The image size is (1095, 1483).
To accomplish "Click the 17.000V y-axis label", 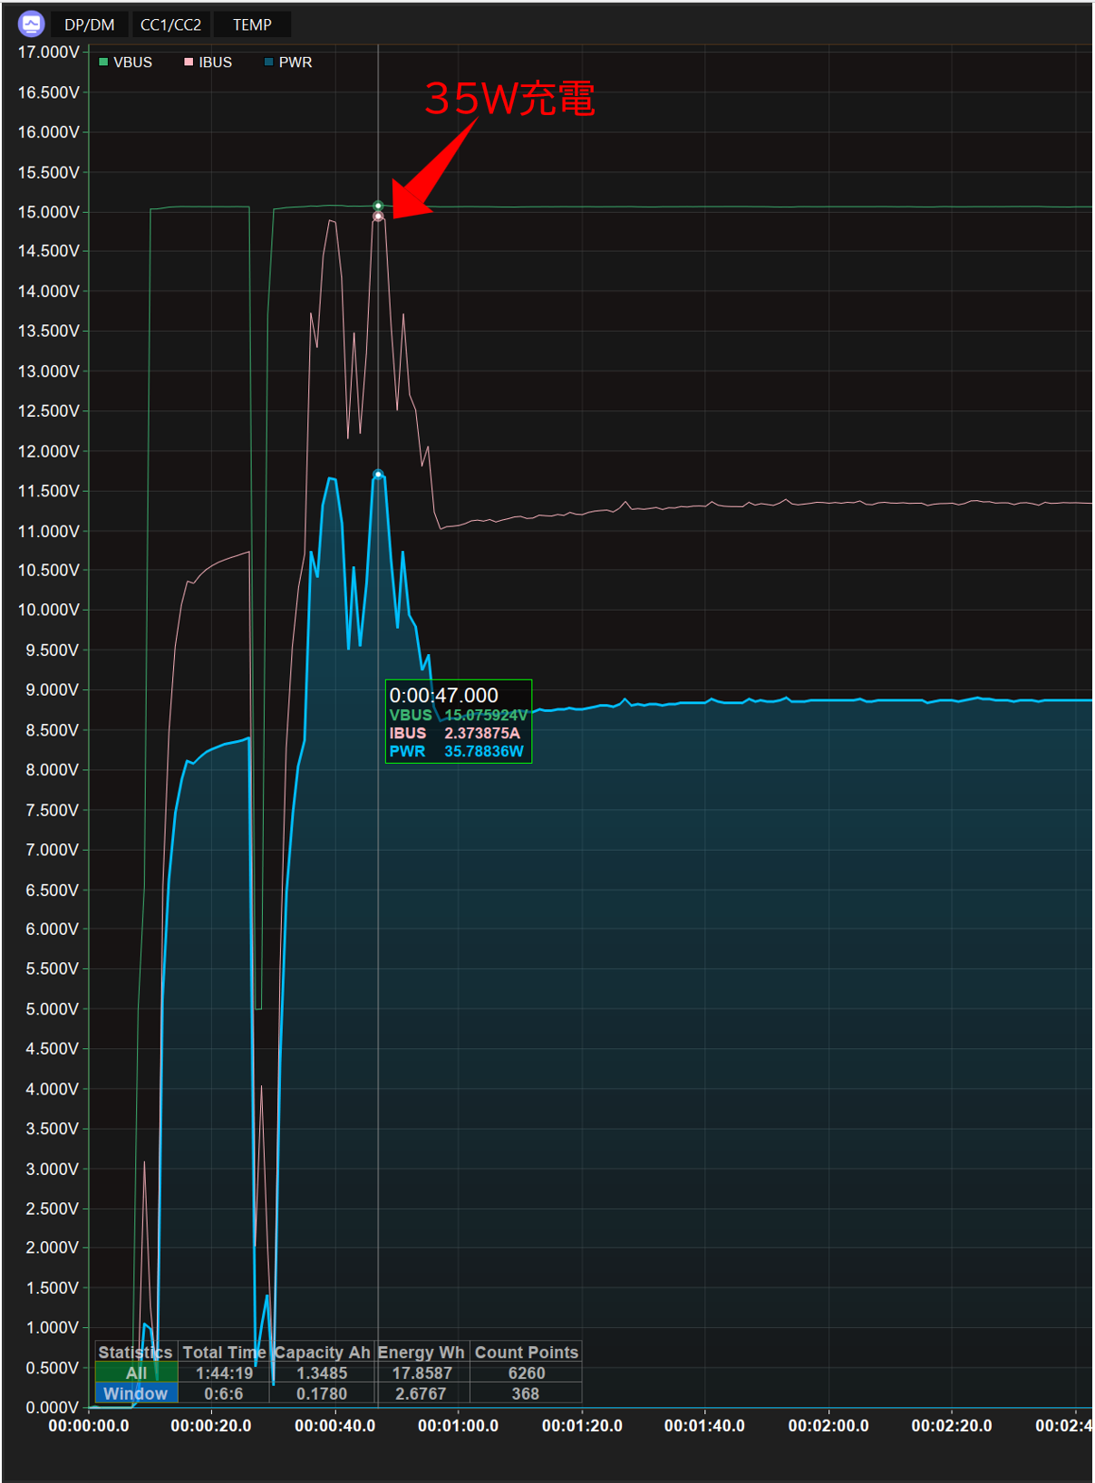I will point(48,52).
